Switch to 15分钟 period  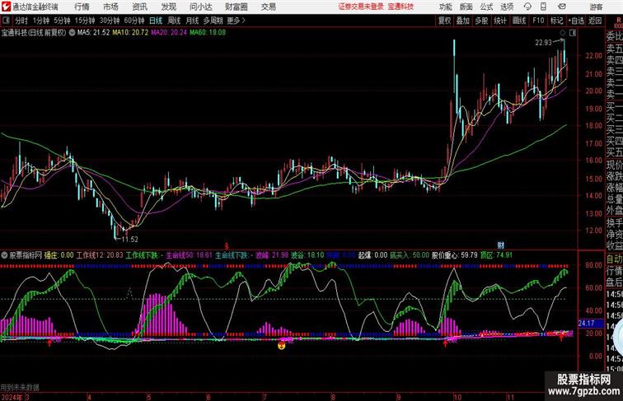click(85, 21)
